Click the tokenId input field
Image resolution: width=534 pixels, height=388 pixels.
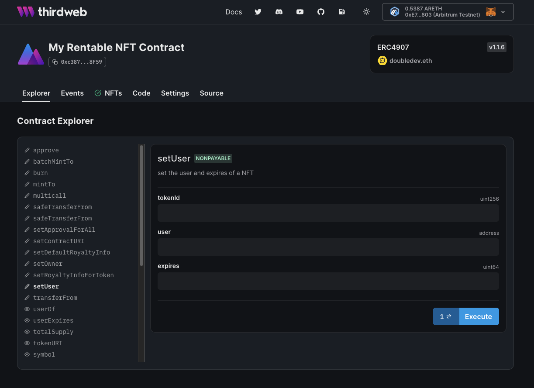pos(328,213)
